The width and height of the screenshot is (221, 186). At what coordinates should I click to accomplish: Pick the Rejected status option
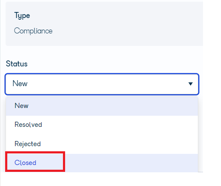pyautogui.click(x=102, y=144)
